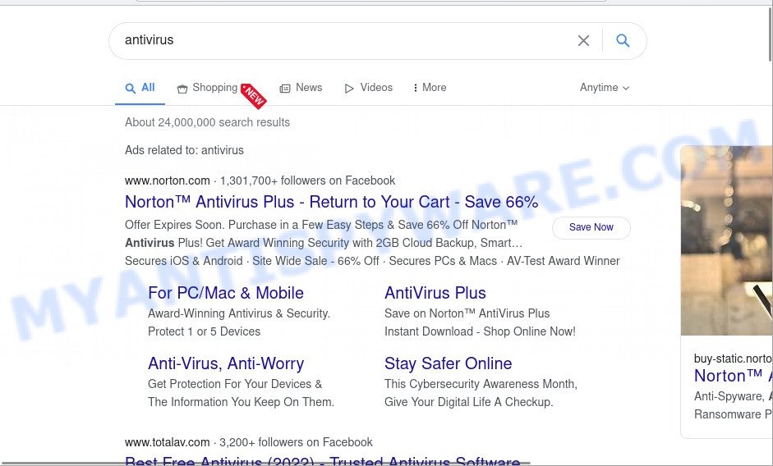The image size is (773, 466).
Task: Click the Norton product image thumbnail
Action: [727, 240]
